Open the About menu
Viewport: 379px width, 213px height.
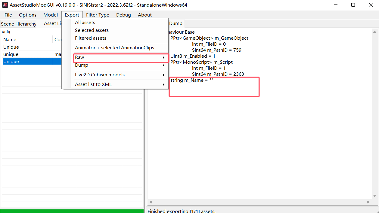point(145,15)
